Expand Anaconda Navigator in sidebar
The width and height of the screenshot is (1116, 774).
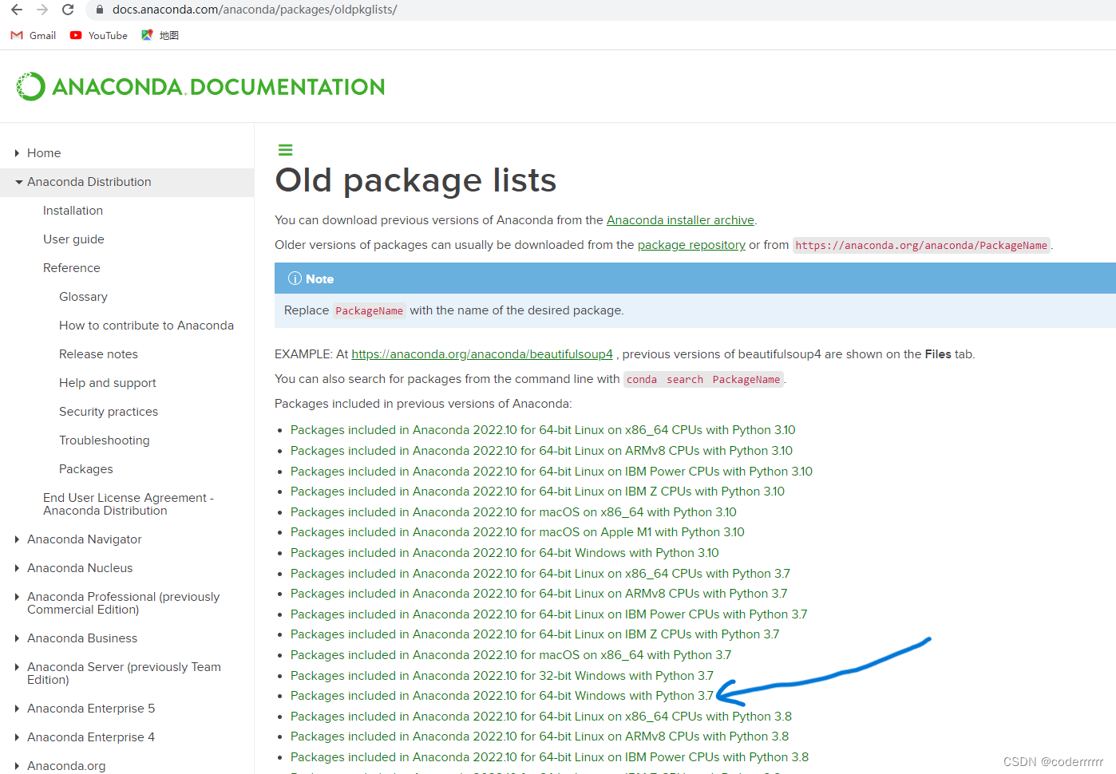[x=17, y=539]
